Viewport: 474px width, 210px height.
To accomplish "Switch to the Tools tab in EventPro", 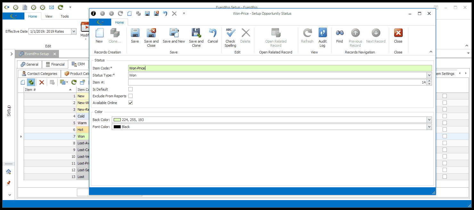I will (65, 16).
